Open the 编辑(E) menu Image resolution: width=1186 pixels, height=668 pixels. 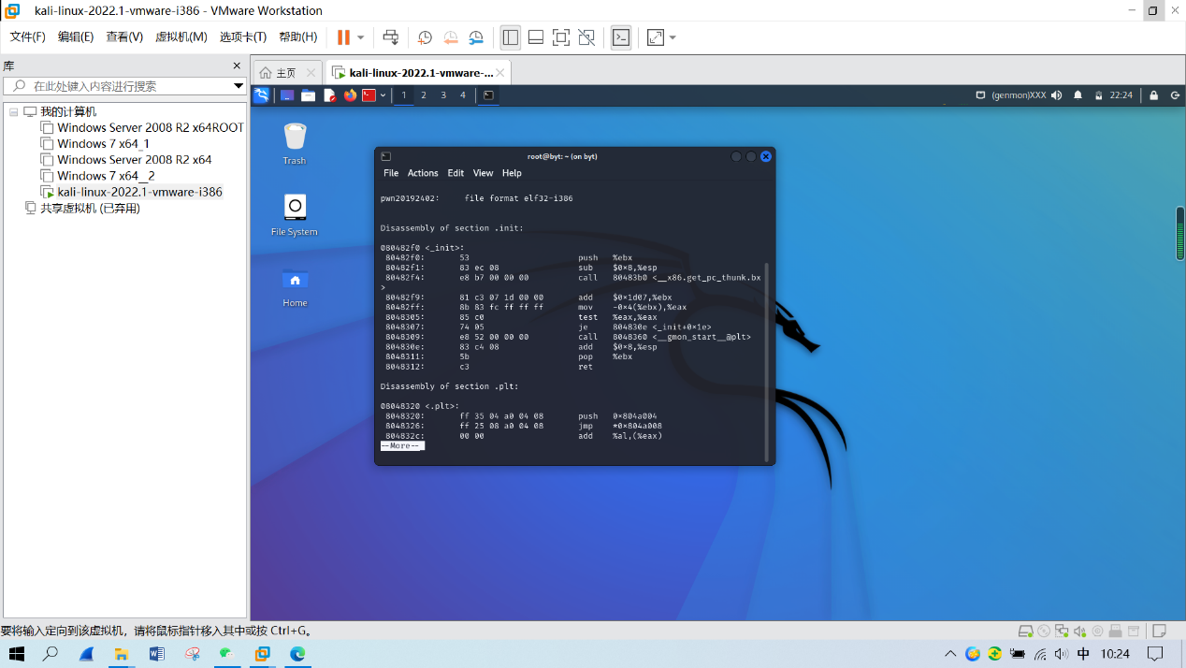point(76,36)
